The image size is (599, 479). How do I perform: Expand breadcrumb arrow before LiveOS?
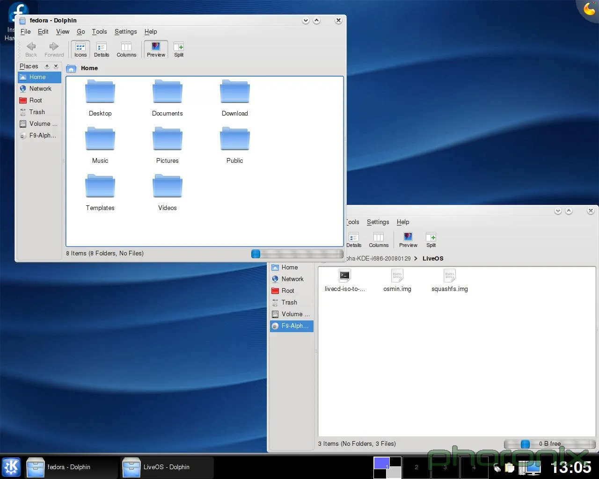(416, 259)
